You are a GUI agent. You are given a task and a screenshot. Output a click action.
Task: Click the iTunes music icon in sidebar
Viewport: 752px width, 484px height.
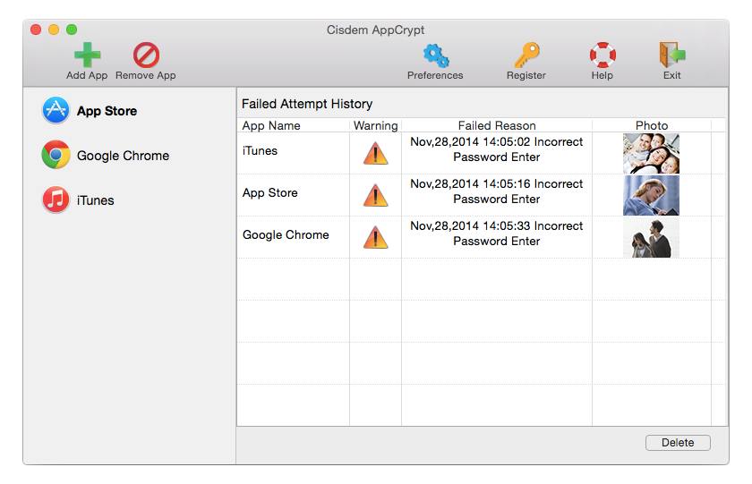[x=56, y=200]
